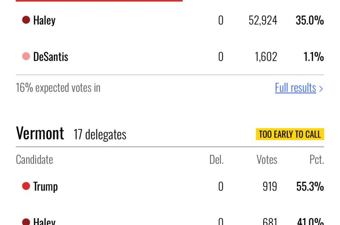The height and width of the screenshot is (225, 340).
Task: Click the Del. column header
Action: pyautogui.click(x=216, y=160)
